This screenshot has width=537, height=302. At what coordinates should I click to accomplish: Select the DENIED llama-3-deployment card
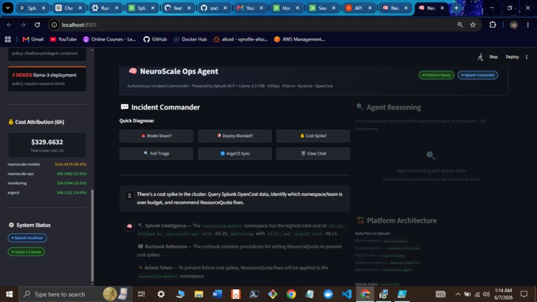point(47,79)
